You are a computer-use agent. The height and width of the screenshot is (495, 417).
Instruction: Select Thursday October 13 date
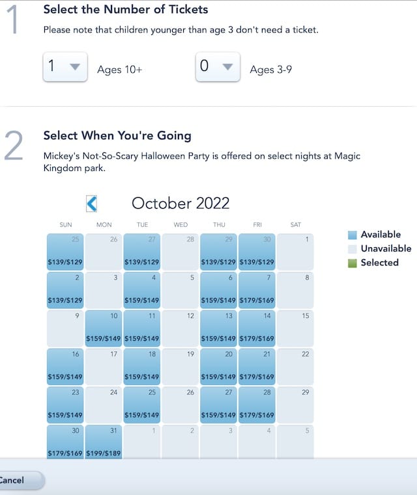pos(218,328)
